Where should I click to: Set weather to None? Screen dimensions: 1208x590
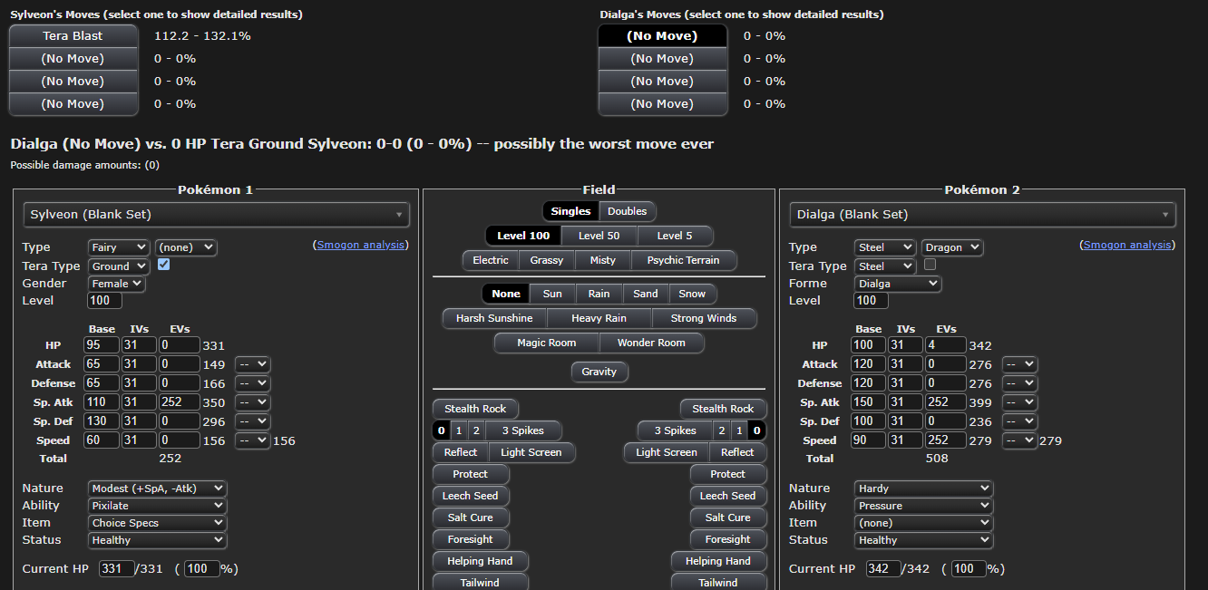tap(506, 294)
